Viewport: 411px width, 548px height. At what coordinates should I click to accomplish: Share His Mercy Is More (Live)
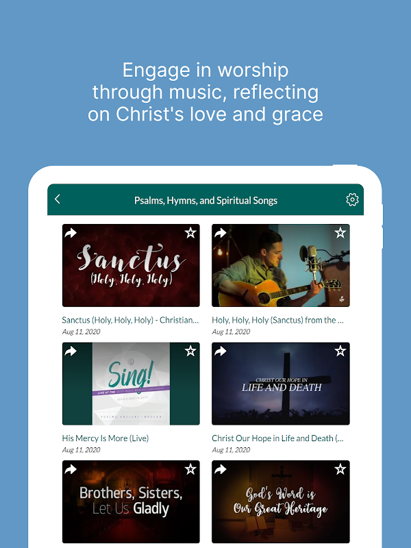[x=71, y=351]
